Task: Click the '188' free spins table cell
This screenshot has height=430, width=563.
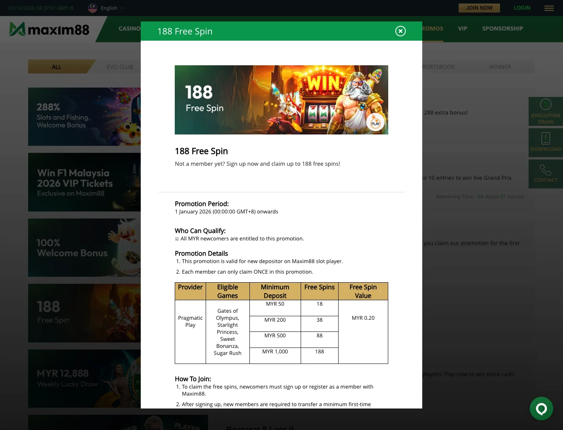Action: [x=319, y=355]
